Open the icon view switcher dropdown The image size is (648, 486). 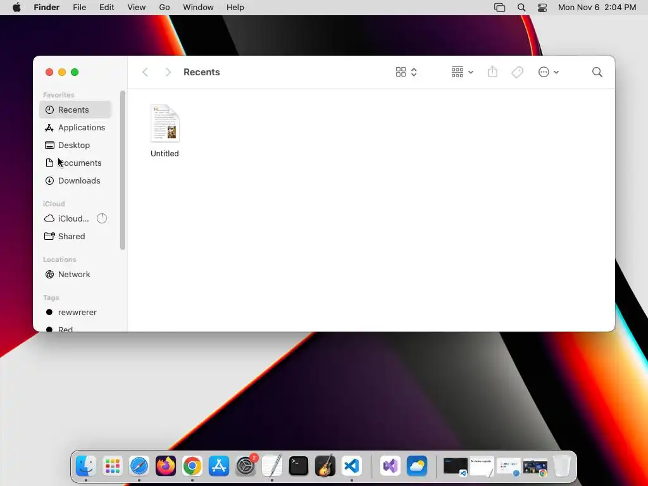point(406,72)
